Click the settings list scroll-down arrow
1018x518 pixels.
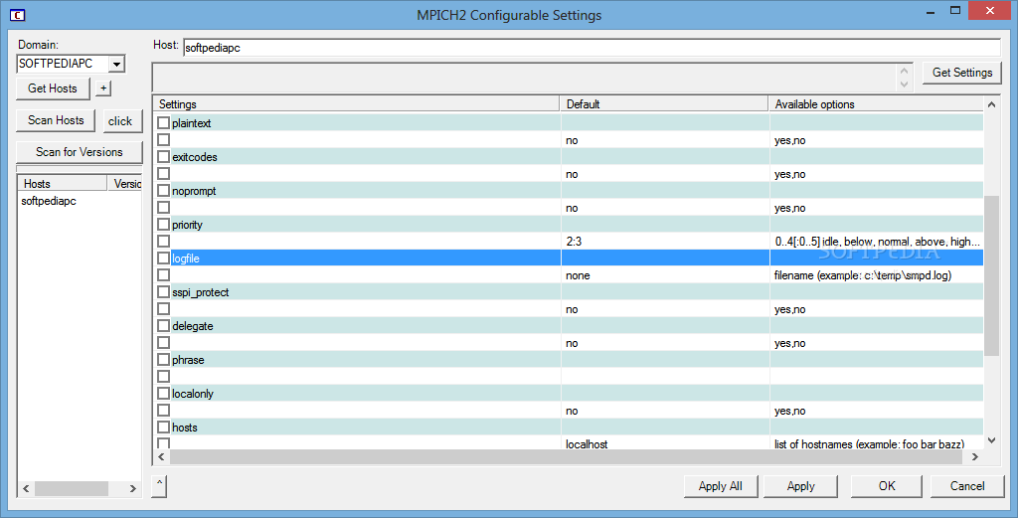pyautogui.click(x=991, y=440)
